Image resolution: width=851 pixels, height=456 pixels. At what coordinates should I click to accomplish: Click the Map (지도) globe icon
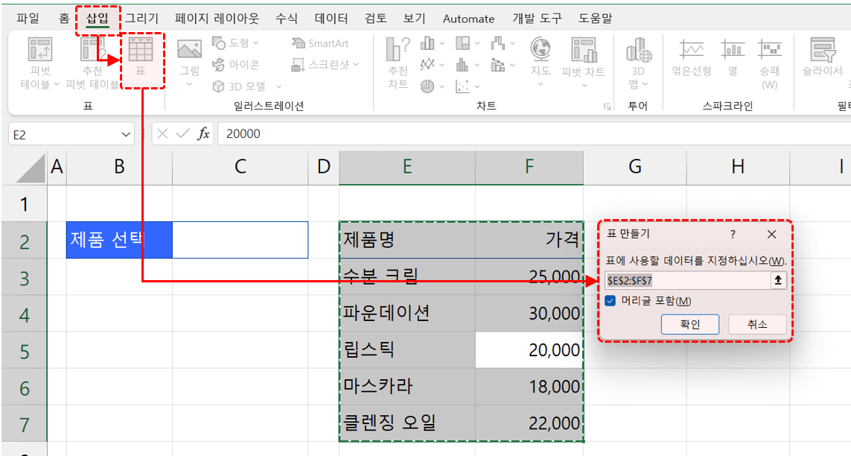[x=541, y=49]
